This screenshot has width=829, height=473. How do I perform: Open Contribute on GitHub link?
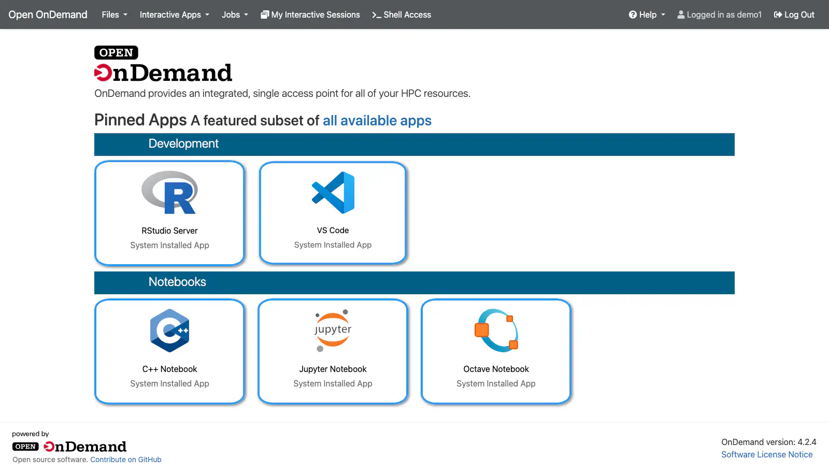(x=126, y=460)
